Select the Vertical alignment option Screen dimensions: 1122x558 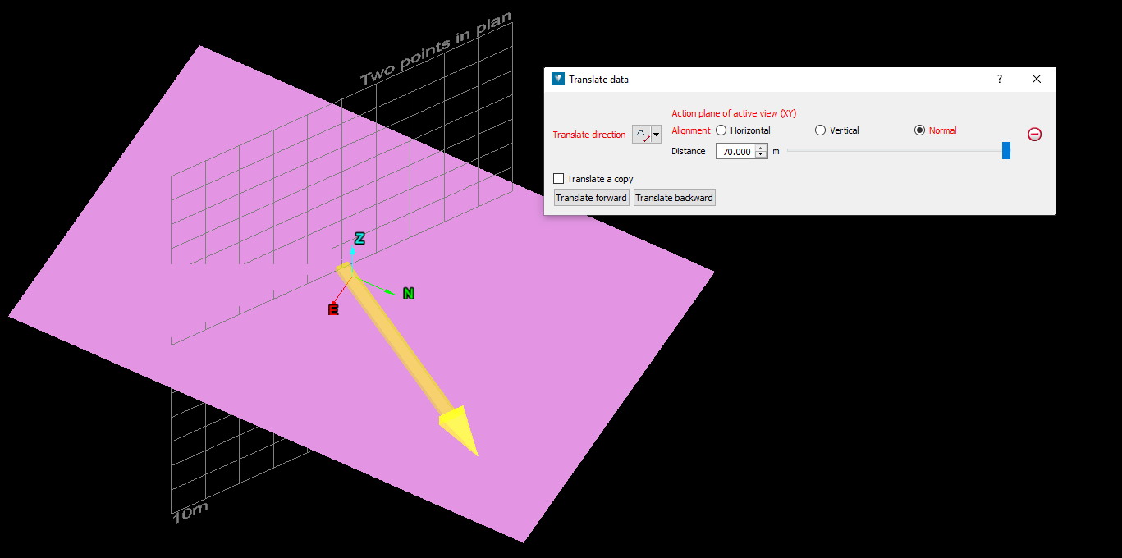(820, 130)
